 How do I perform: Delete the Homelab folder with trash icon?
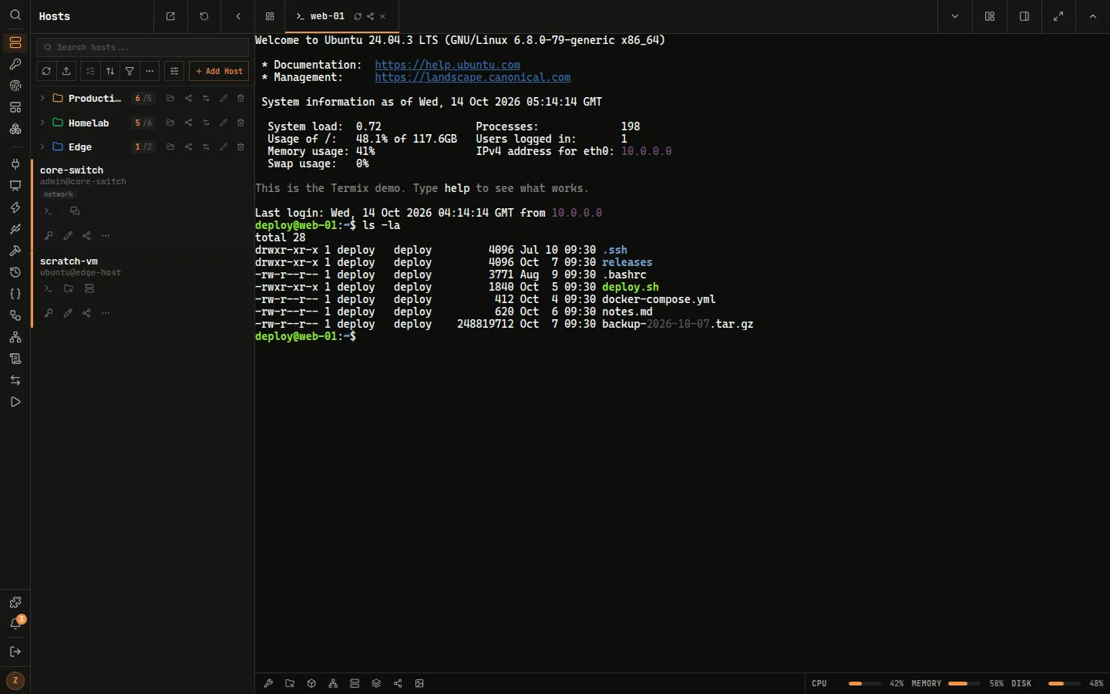tap(240, 123)
